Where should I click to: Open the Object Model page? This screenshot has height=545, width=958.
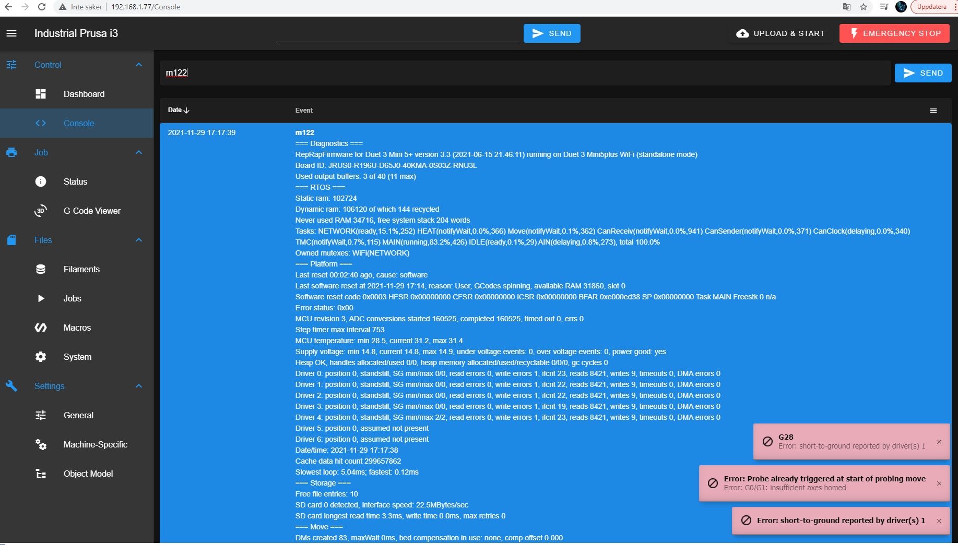[x=77, y=474]
